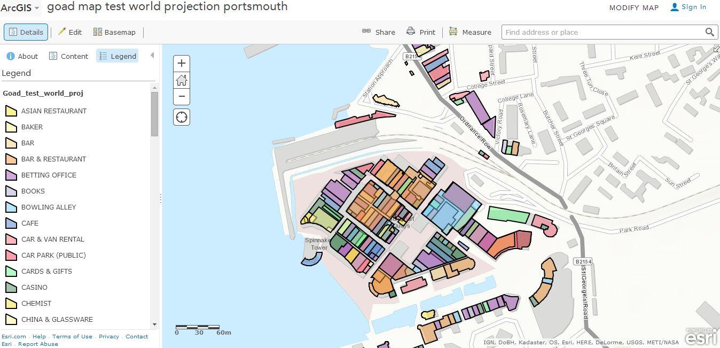Click the CHINA & GLASSWARE legend label

pyautogui.click(x=57, y=319)
